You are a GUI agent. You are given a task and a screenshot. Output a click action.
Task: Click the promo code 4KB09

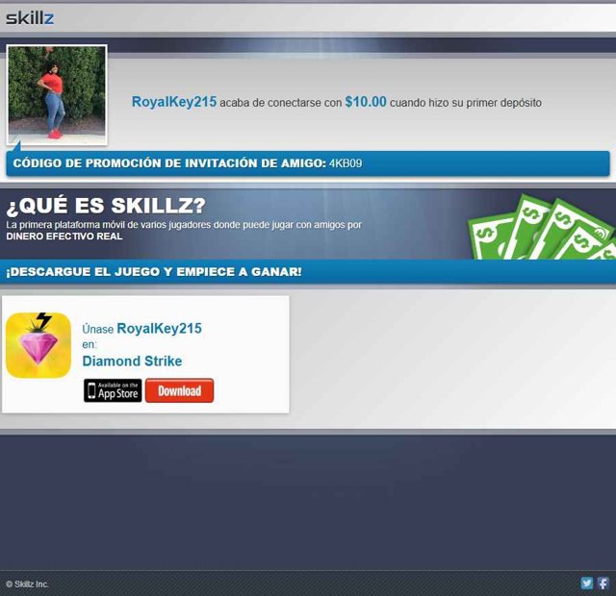[346, 163]
